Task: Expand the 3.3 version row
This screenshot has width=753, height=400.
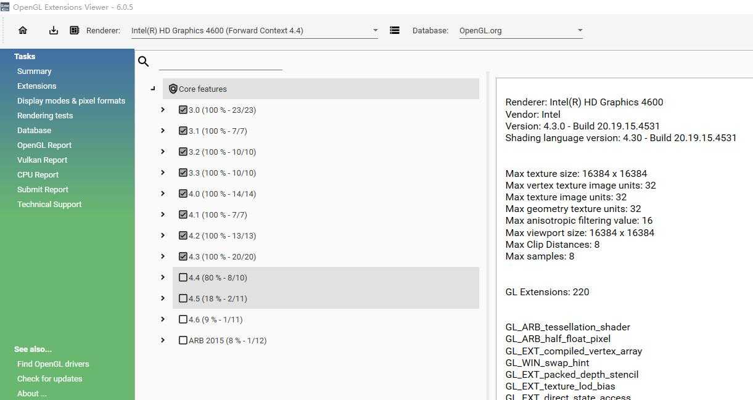Action: tap(163, 173)
